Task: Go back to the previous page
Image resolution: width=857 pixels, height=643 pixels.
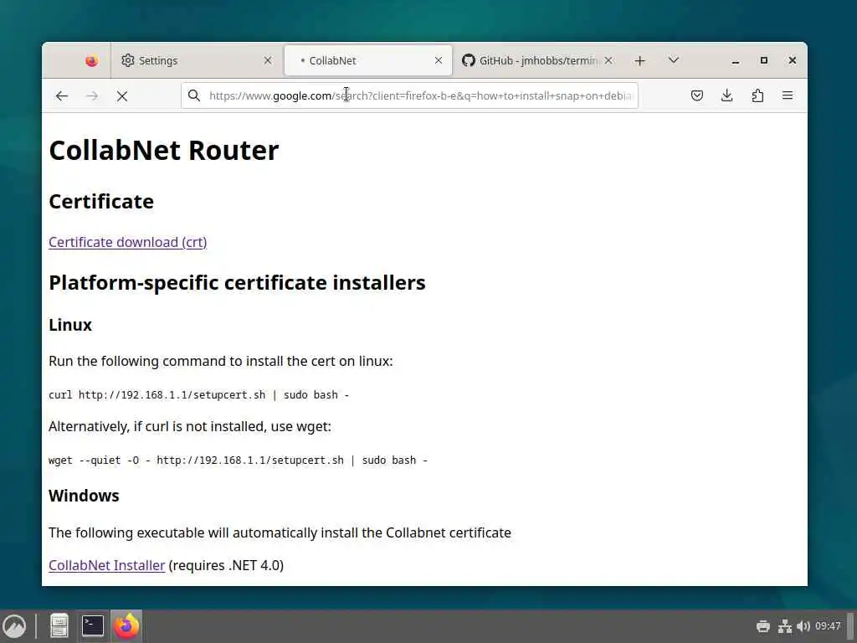Action: tap(62, 96)
